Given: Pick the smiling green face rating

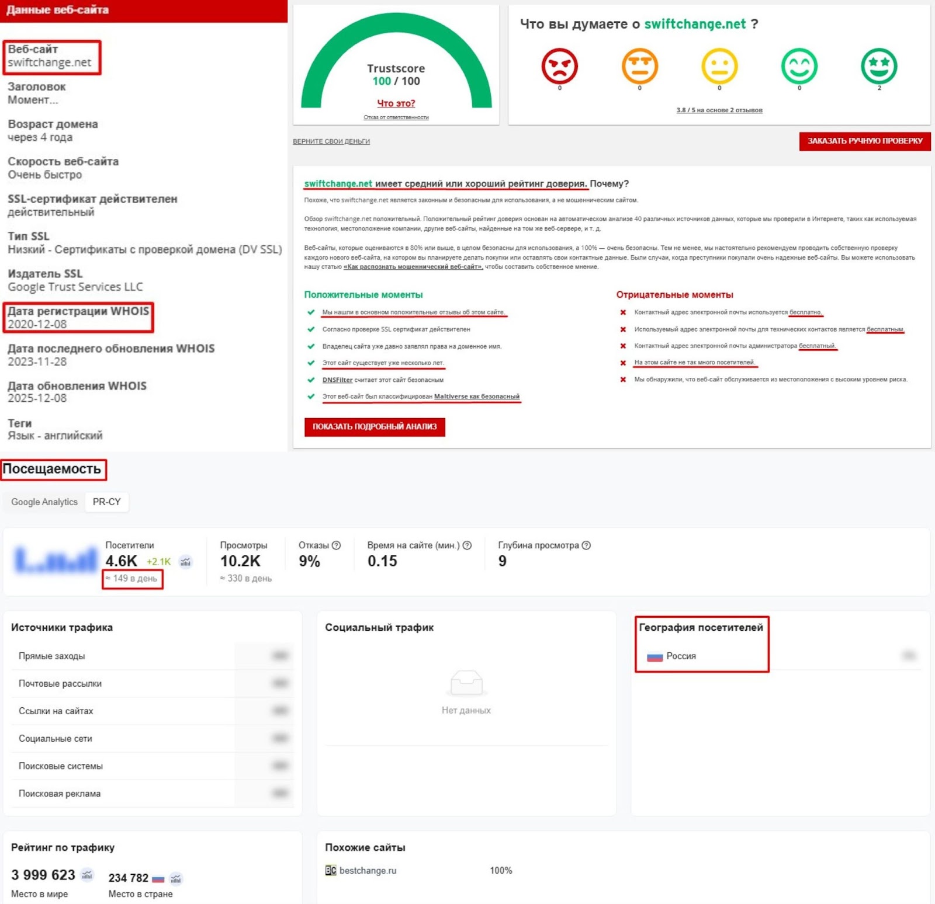Looking at the screenshot, I should point(799,66).
